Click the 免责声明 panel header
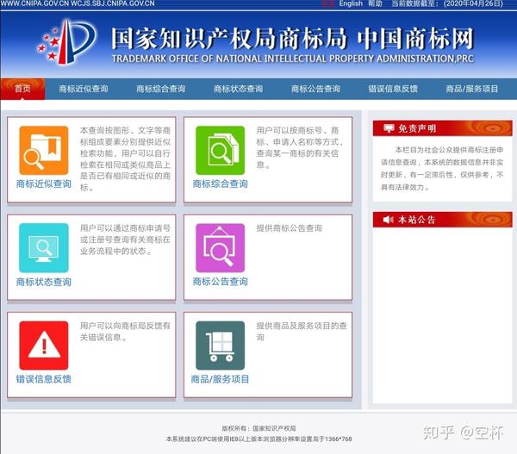 coord(443,128)
